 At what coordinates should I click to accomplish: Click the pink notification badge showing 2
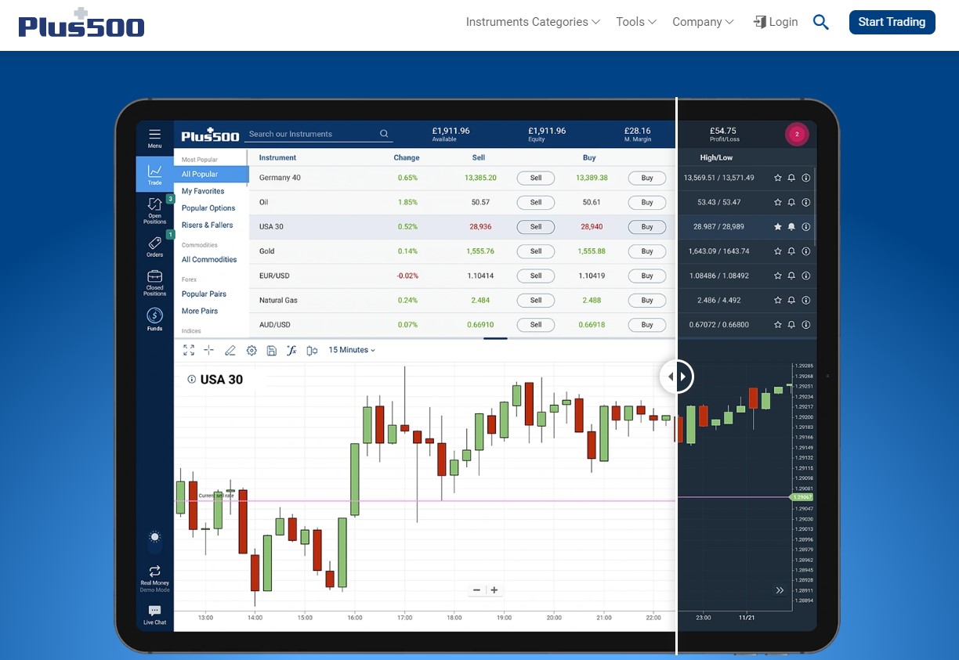pos(797,135)
